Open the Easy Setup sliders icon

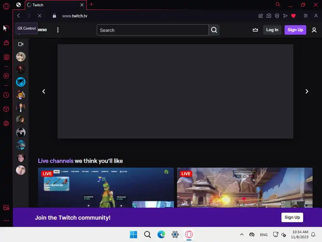click(x=306, y=16)
